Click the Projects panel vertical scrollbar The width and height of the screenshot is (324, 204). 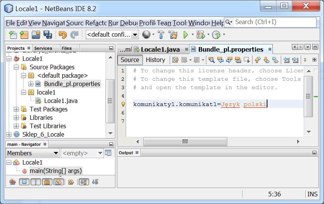pyautogui.click(x=110, y=101)
